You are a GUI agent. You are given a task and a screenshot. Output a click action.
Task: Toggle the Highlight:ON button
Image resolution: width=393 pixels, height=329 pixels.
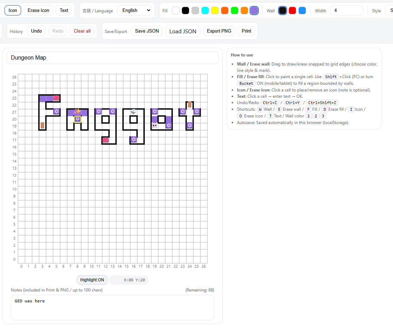[92, 280]
